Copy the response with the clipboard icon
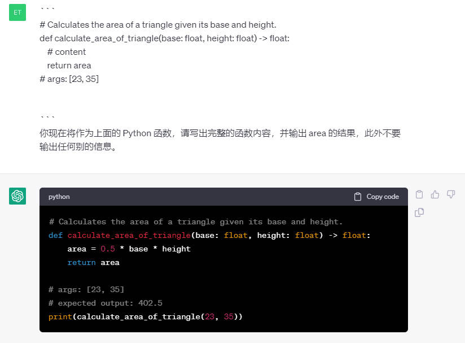 point(419,194)
